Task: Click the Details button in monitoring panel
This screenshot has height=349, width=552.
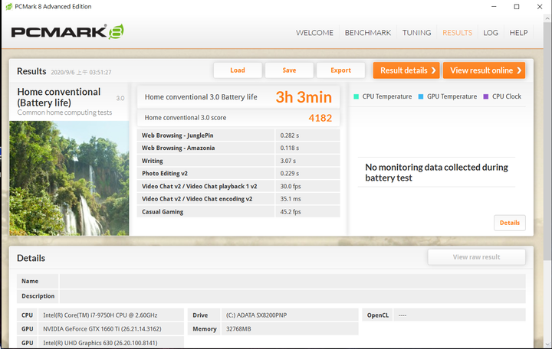Action: pos(509,223)
